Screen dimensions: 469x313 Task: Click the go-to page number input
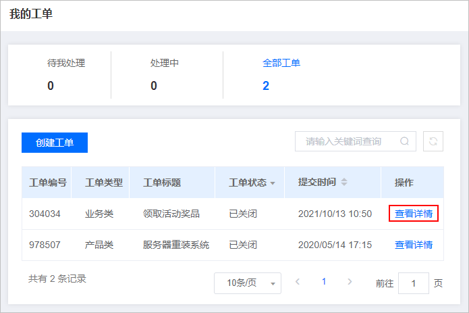414,283
